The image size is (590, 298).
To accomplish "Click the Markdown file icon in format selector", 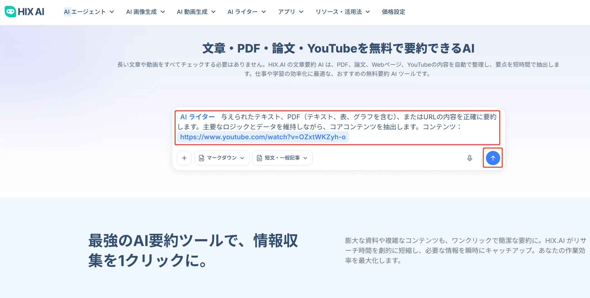I will click(201, 158).
